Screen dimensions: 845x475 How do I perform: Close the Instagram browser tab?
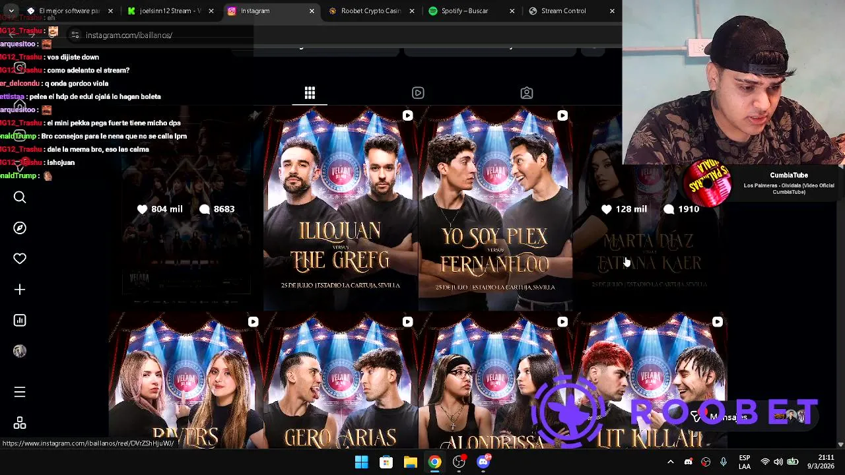pos(312,11)
